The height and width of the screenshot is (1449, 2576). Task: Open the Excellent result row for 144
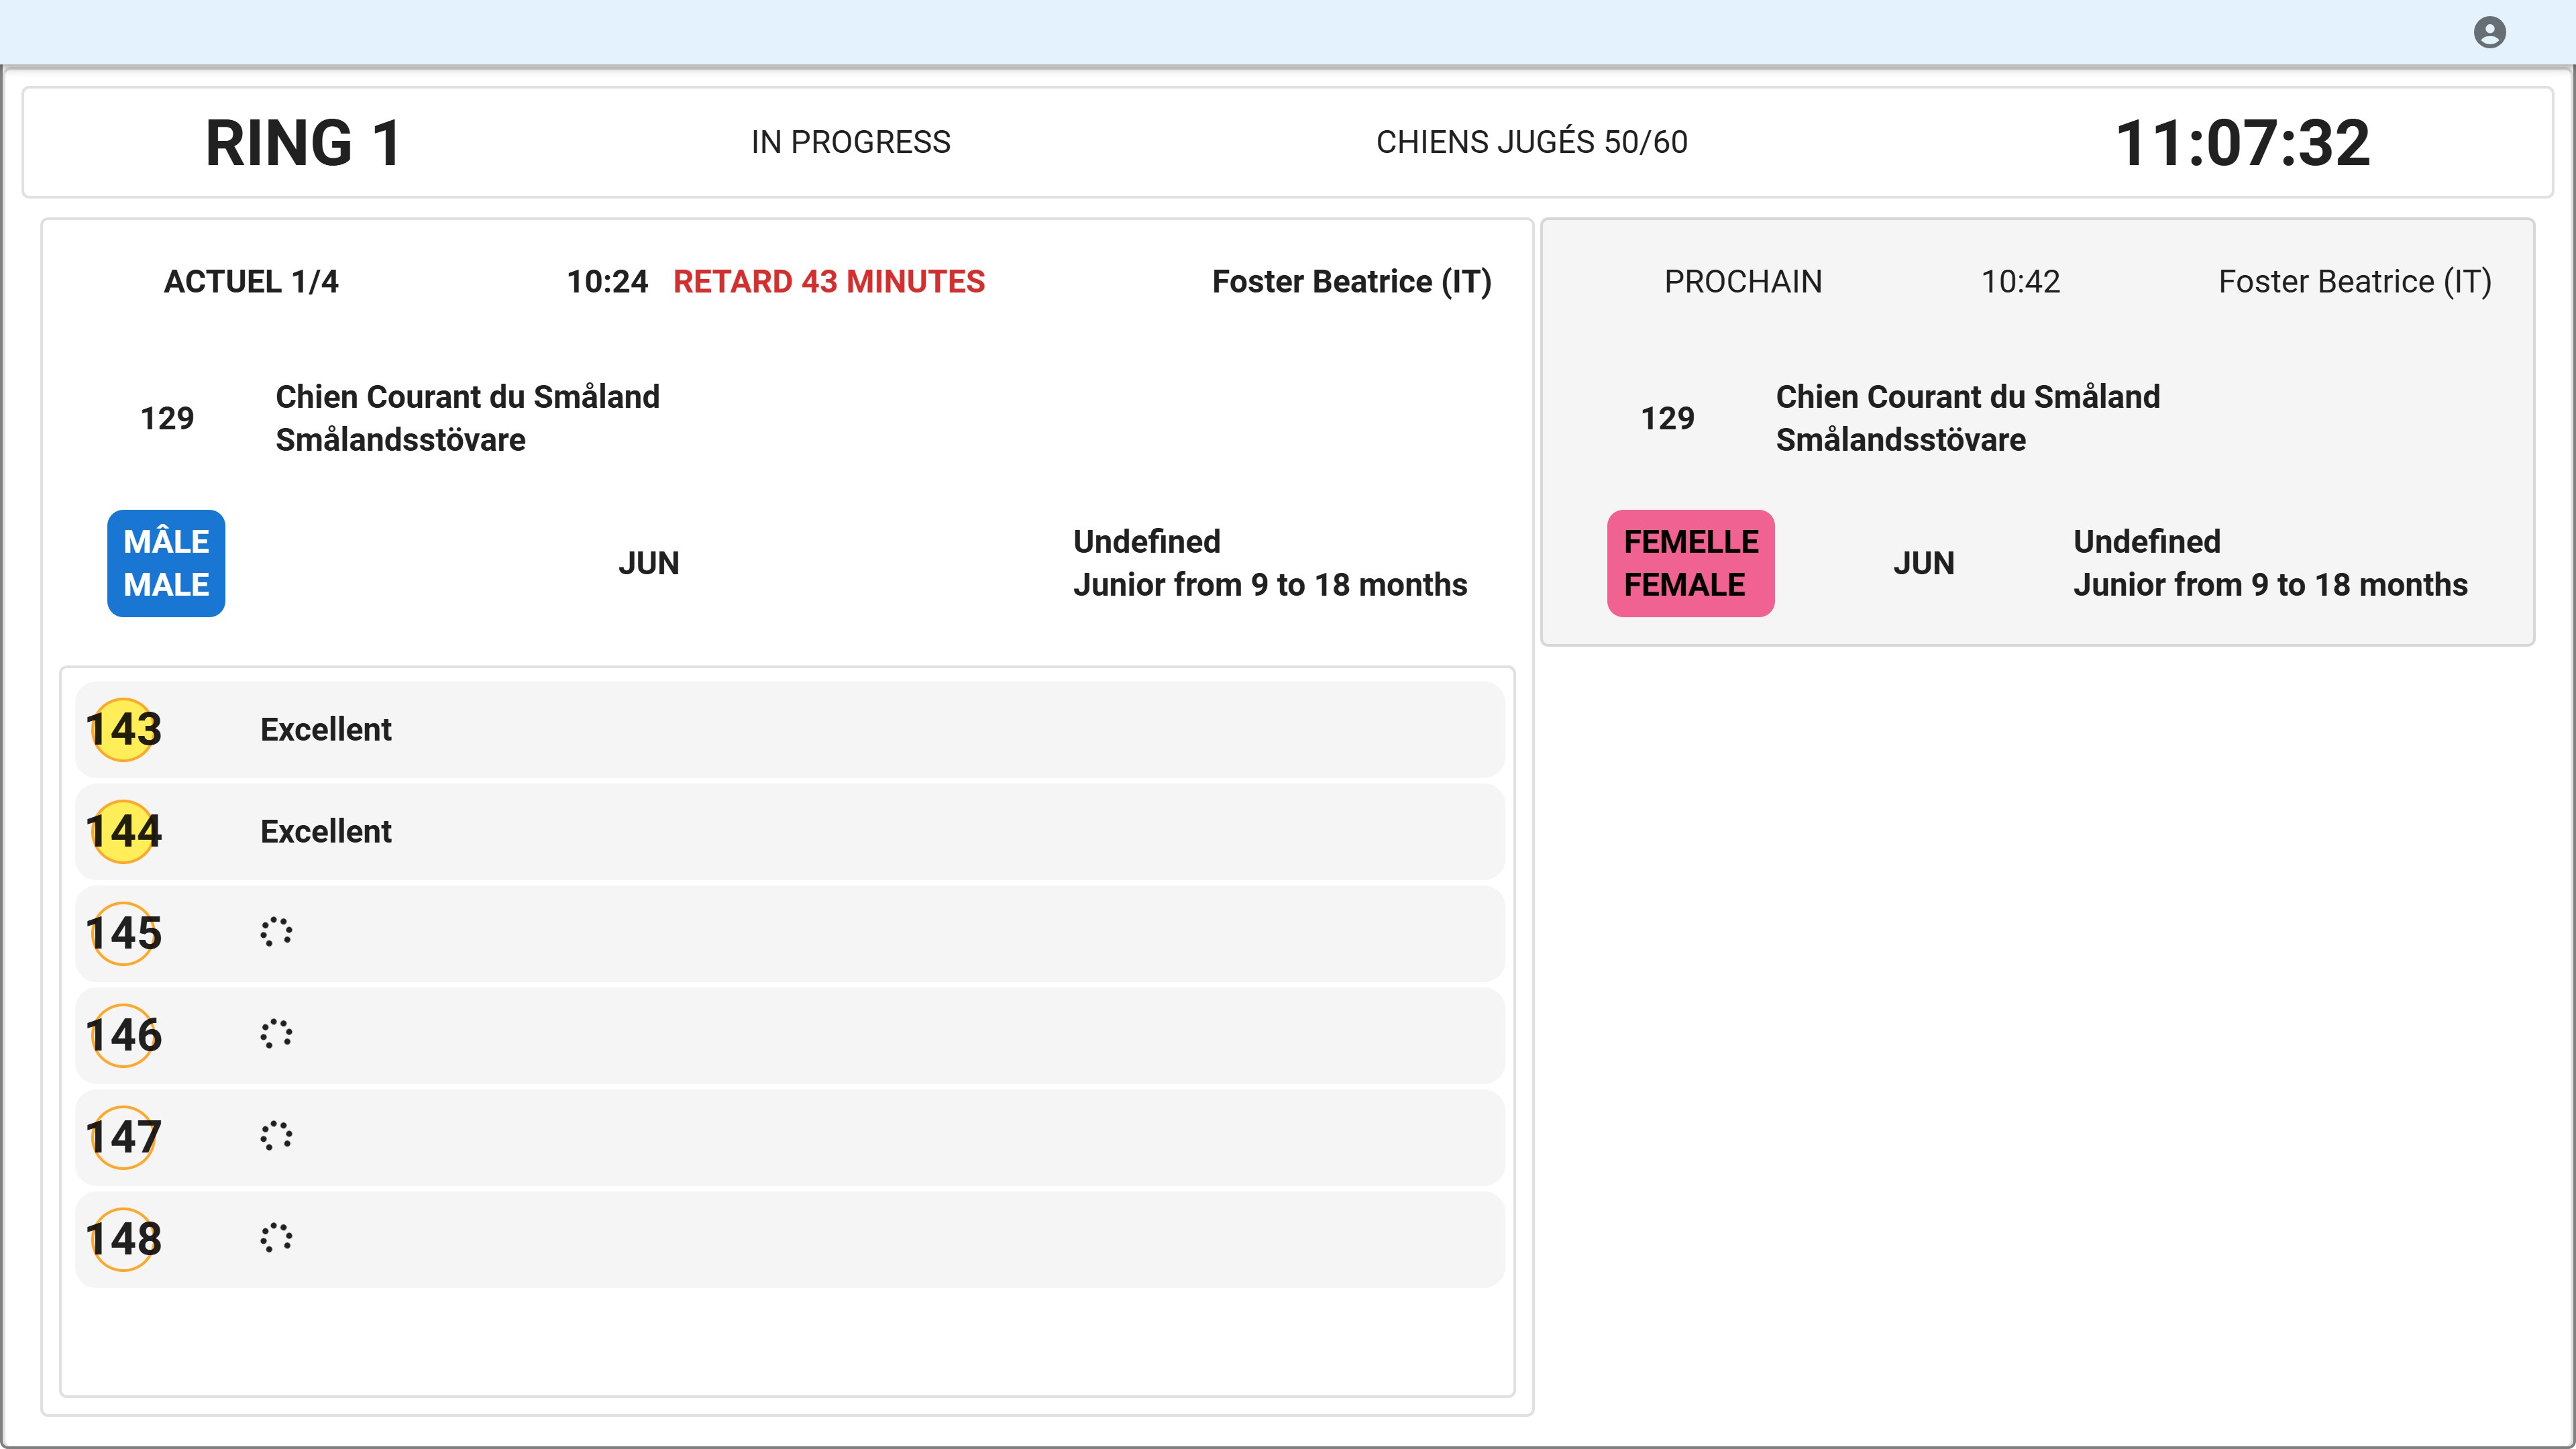coord(790,832)
